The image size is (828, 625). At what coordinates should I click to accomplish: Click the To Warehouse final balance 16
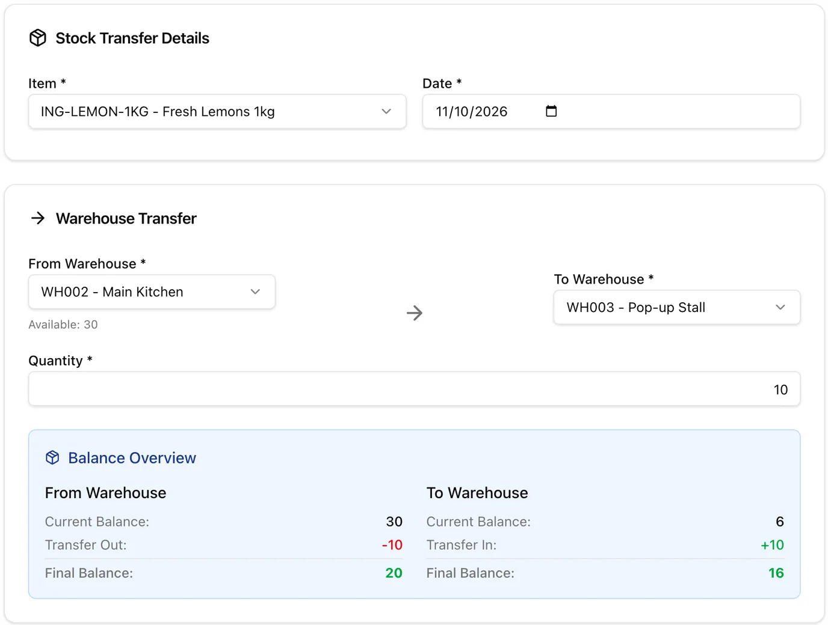pyautogui.click(x=776, y=573)
